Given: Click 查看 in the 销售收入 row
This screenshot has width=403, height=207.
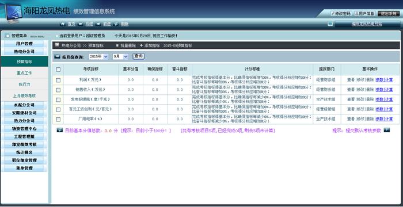Looking at the screenshot, I should click(351, 90).
